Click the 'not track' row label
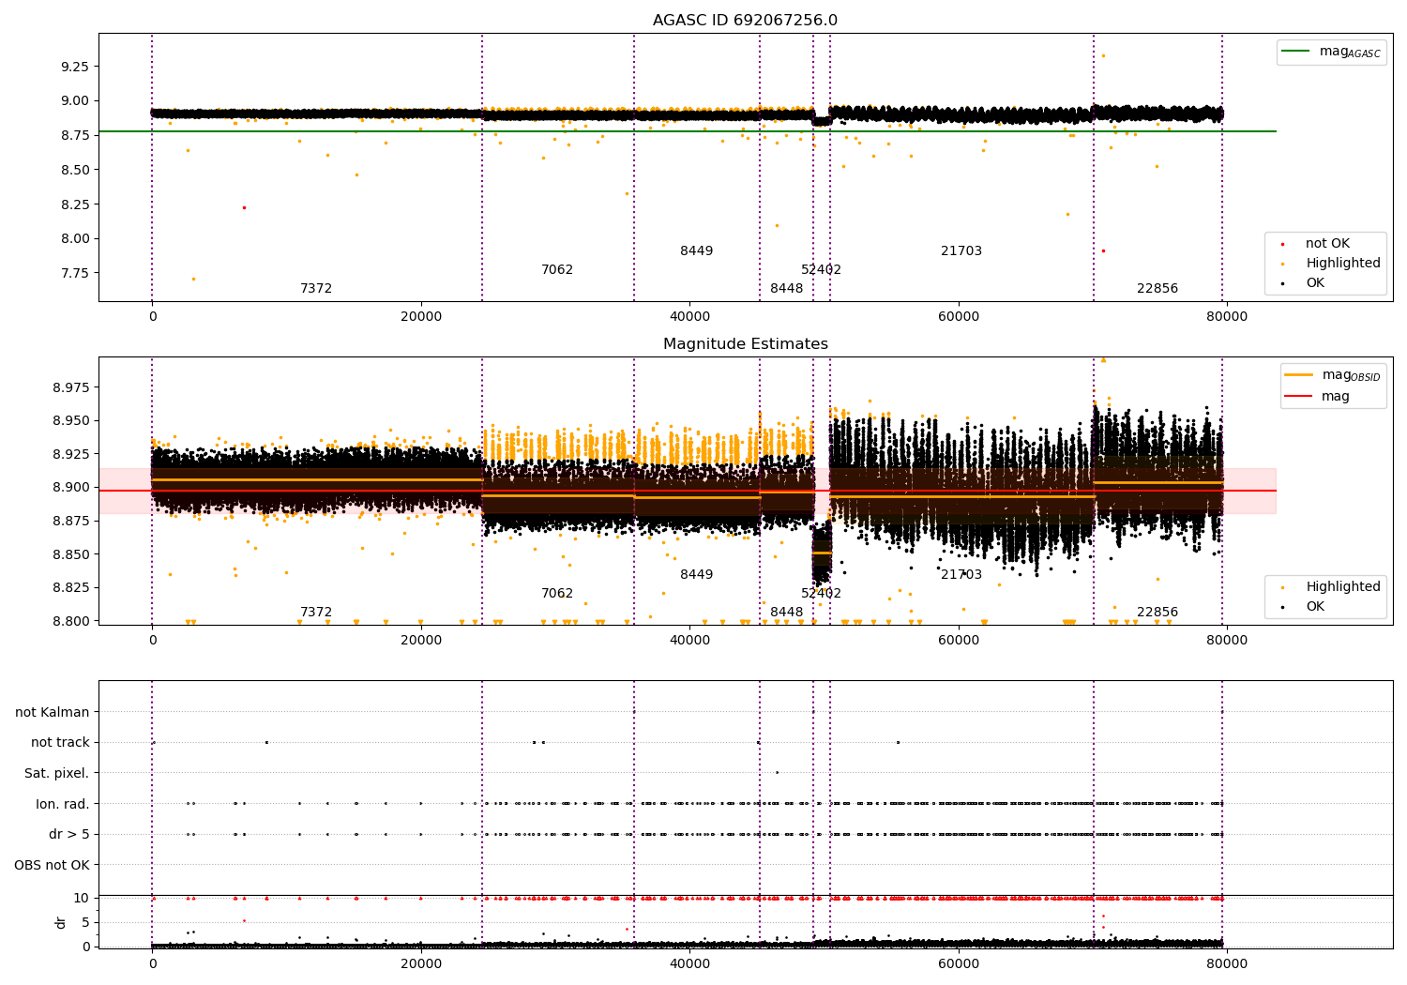The width and height of the screenshot is (1407, 985). pos(60,742)
